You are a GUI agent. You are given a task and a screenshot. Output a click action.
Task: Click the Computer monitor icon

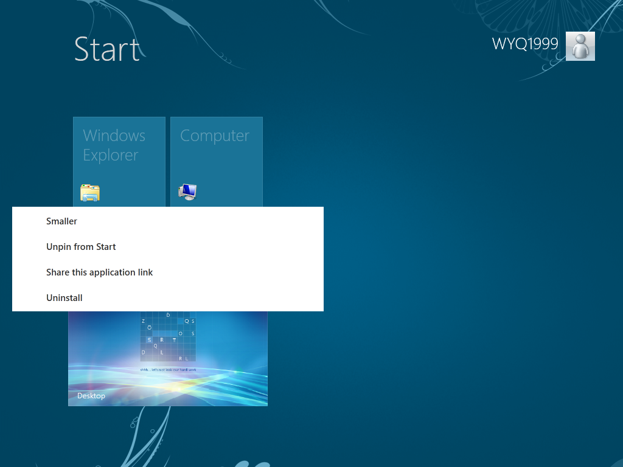click(187, 192)
